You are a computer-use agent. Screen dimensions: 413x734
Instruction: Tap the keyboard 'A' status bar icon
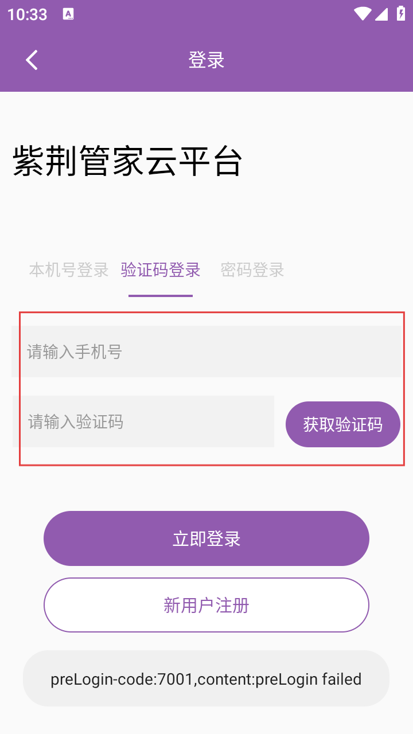coord(68,14)
